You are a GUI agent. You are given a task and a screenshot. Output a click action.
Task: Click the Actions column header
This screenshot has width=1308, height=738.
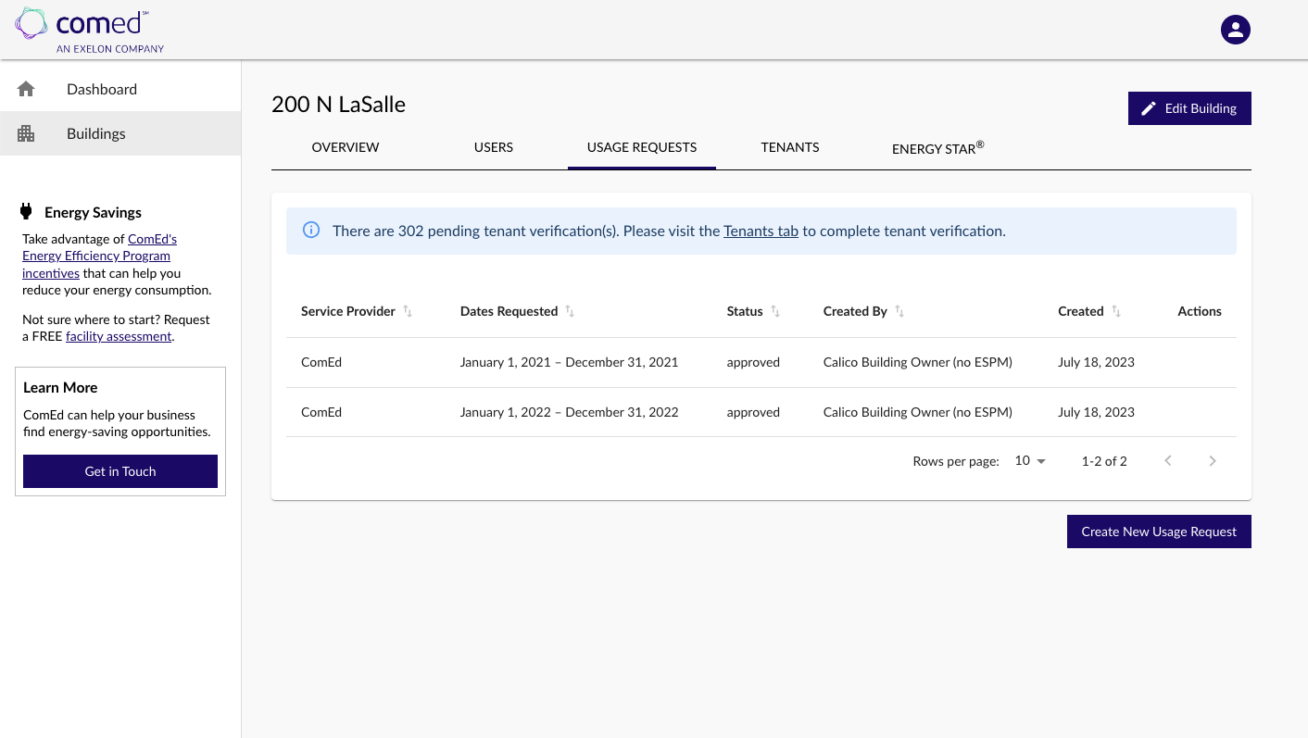pyautogui.click(x=1200, y=311)
